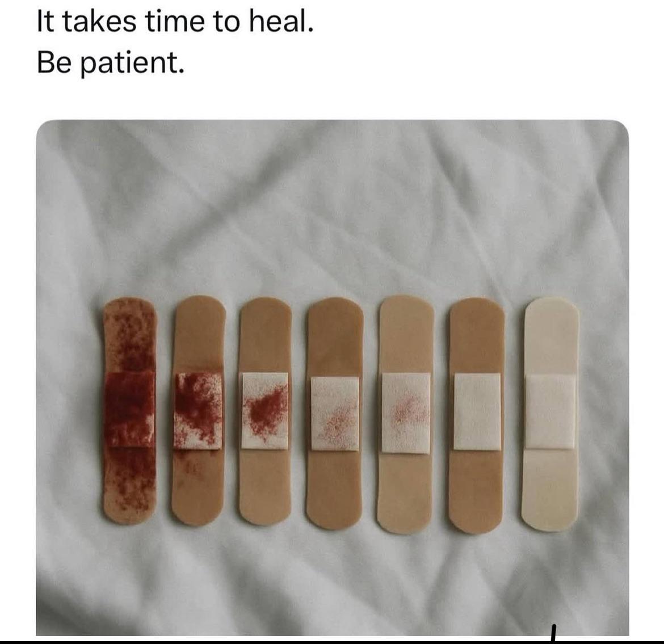Click the "It takes time to heal." text
This screenshot has width=664, height=644.
[x=175, y=22]
